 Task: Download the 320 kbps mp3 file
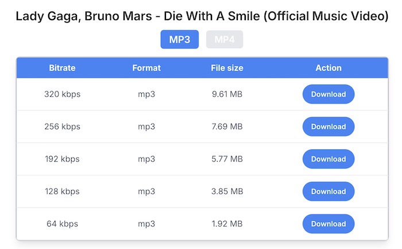point(328,94)
